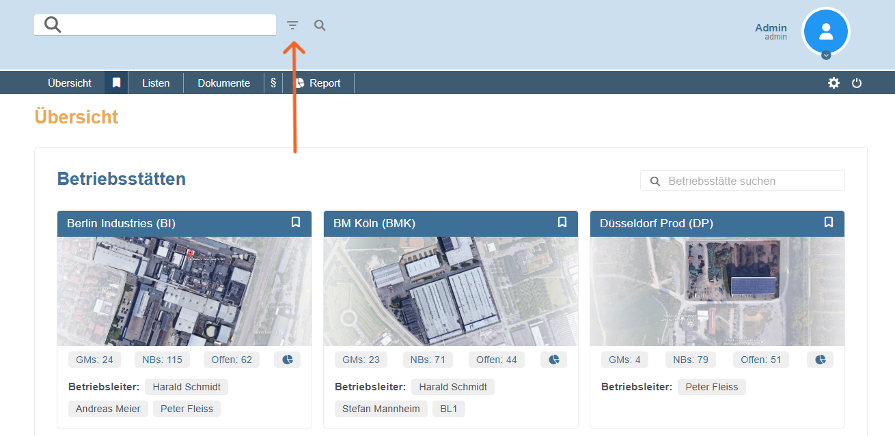Open the Düsseldorf Prod aerial image

point(717,291)
